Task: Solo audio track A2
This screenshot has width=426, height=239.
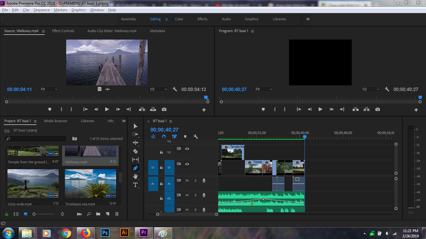Action: point(195,195)
